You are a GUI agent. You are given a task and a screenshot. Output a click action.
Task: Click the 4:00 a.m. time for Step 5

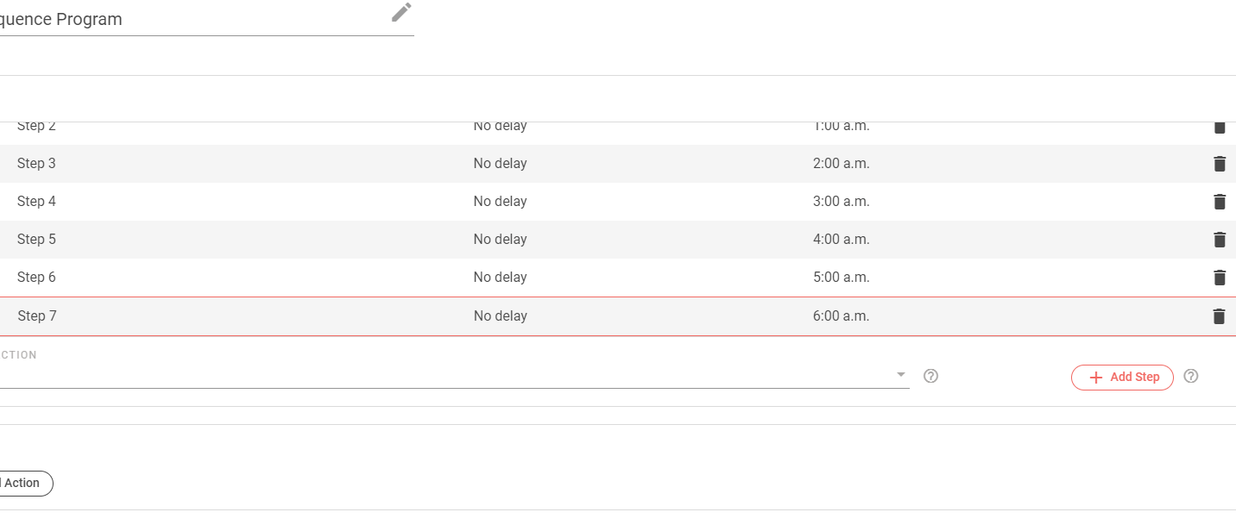coord(841,240)
